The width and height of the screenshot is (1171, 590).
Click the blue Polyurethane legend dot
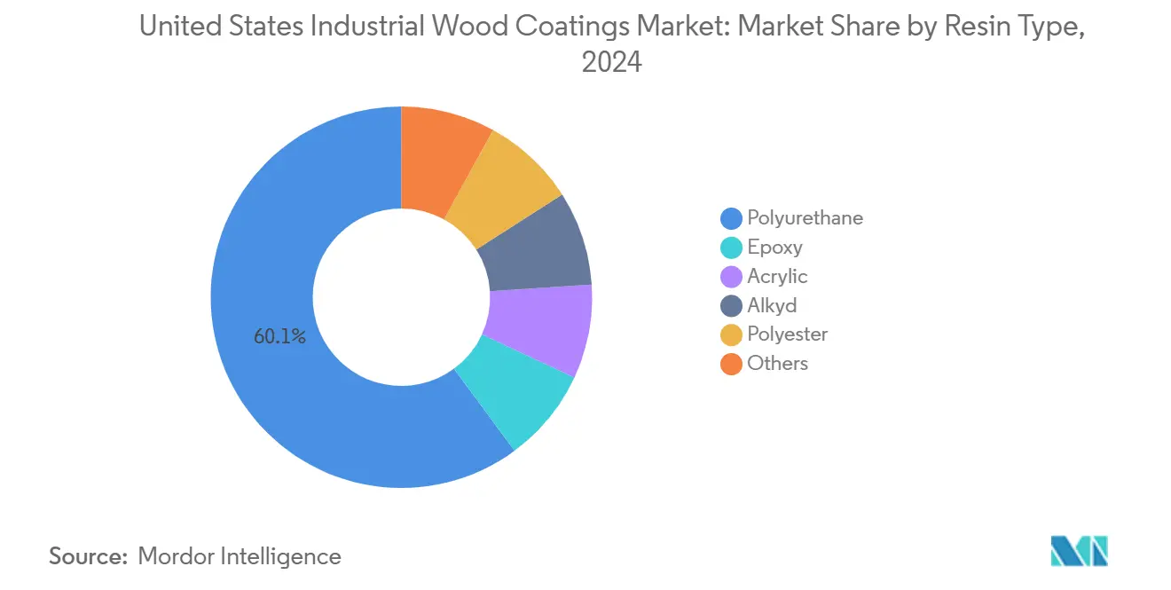pos(730,217)
